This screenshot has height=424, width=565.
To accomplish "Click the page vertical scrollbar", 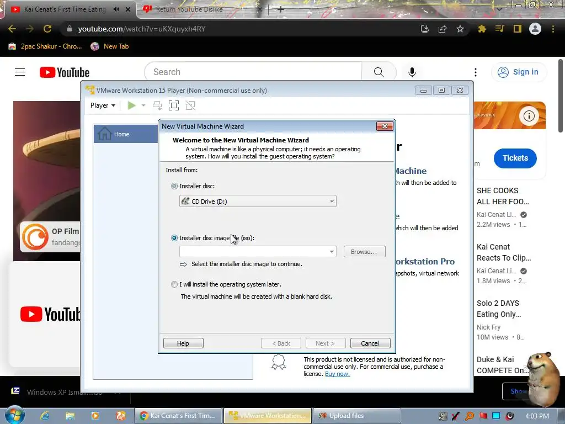I will click(561, 96).
